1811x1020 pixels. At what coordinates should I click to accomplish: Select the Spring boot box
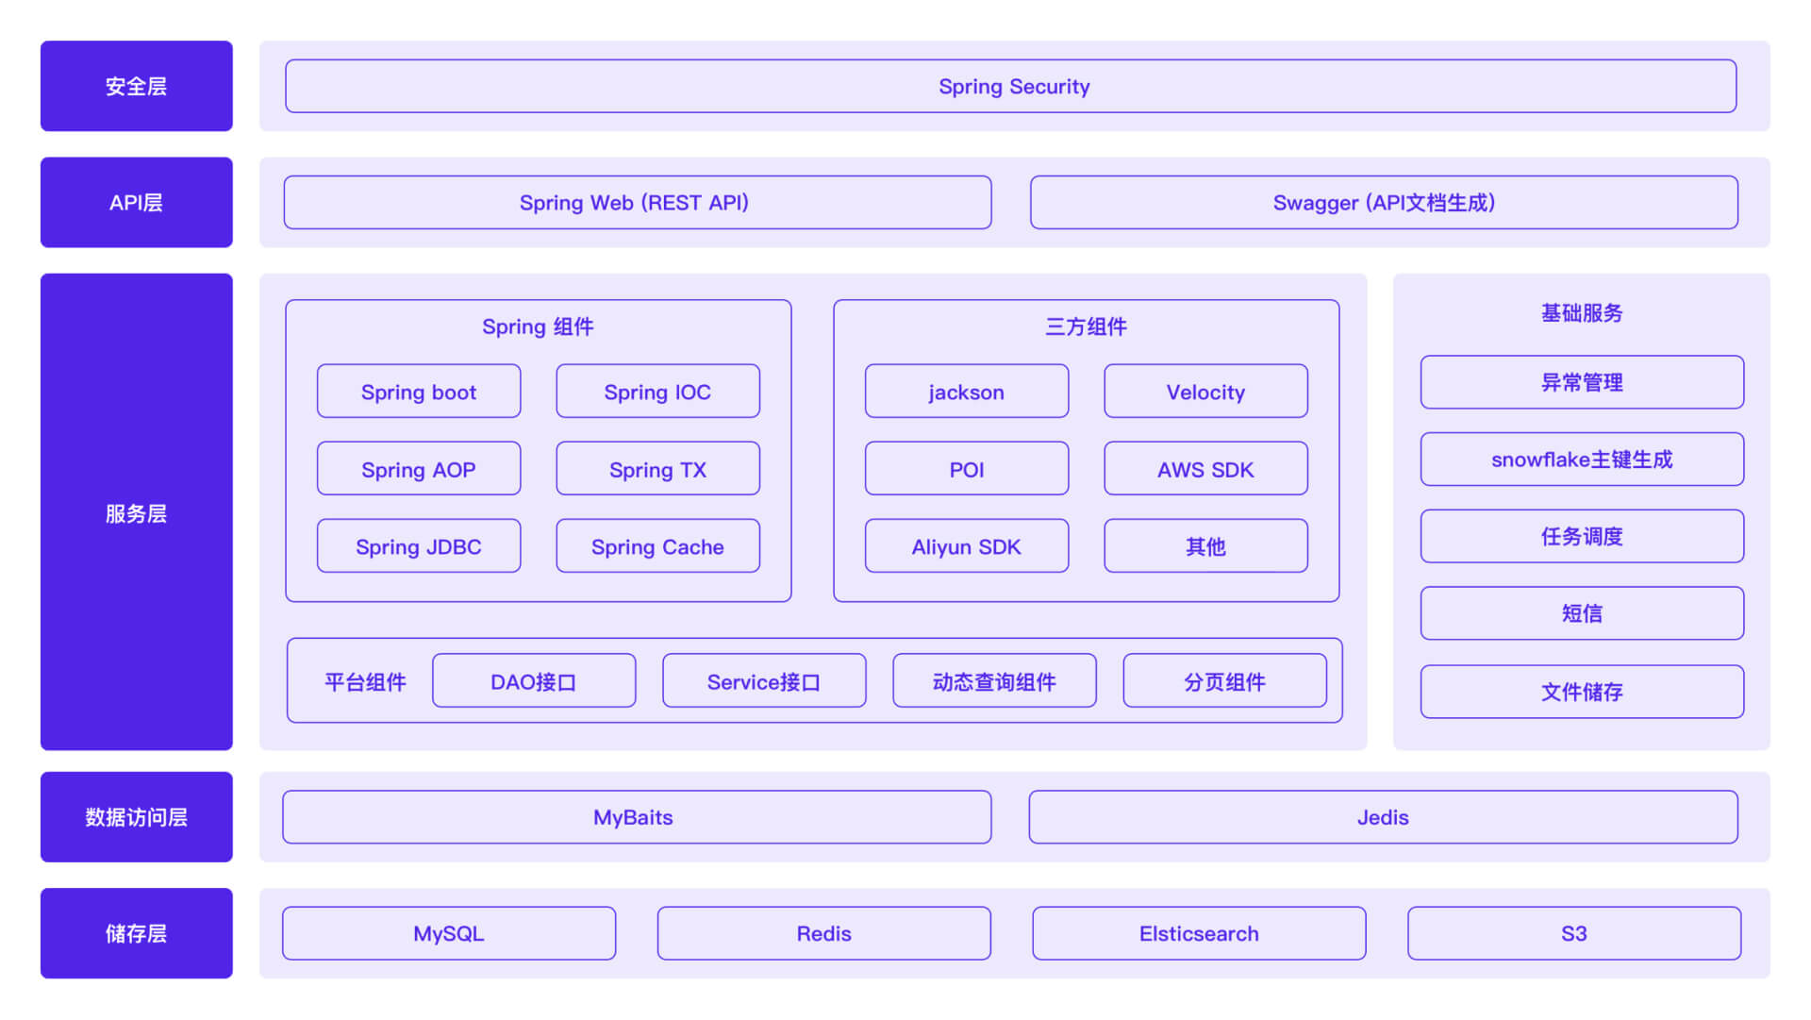(x=419, y=392)
